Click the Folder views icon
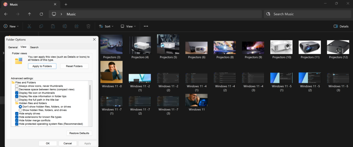 (x=19, y=61)
